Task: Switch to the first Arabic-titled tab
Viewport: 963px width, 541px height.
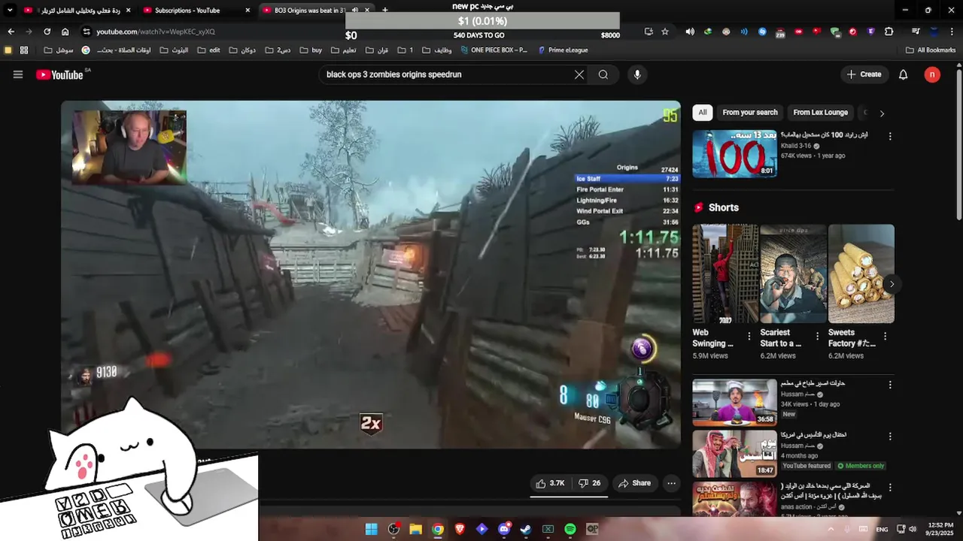Action: coord(76,11)
